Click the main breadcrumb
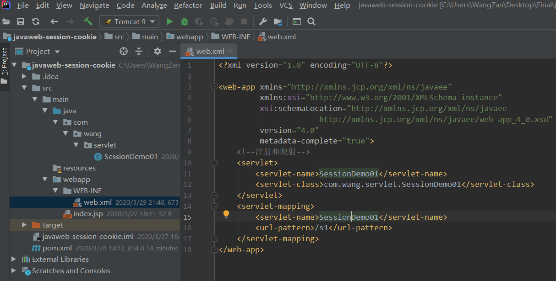This screenshot has width=556, height=281. pyautogui.click(x=145, y=37)
